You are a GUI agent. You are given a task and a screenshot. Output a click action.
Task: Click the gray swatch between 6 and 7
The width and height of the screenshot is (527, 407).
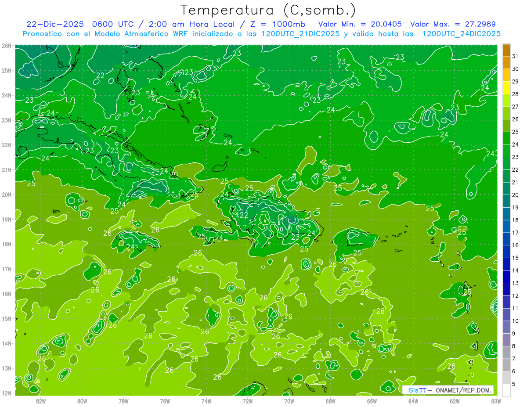pos(506,364)
